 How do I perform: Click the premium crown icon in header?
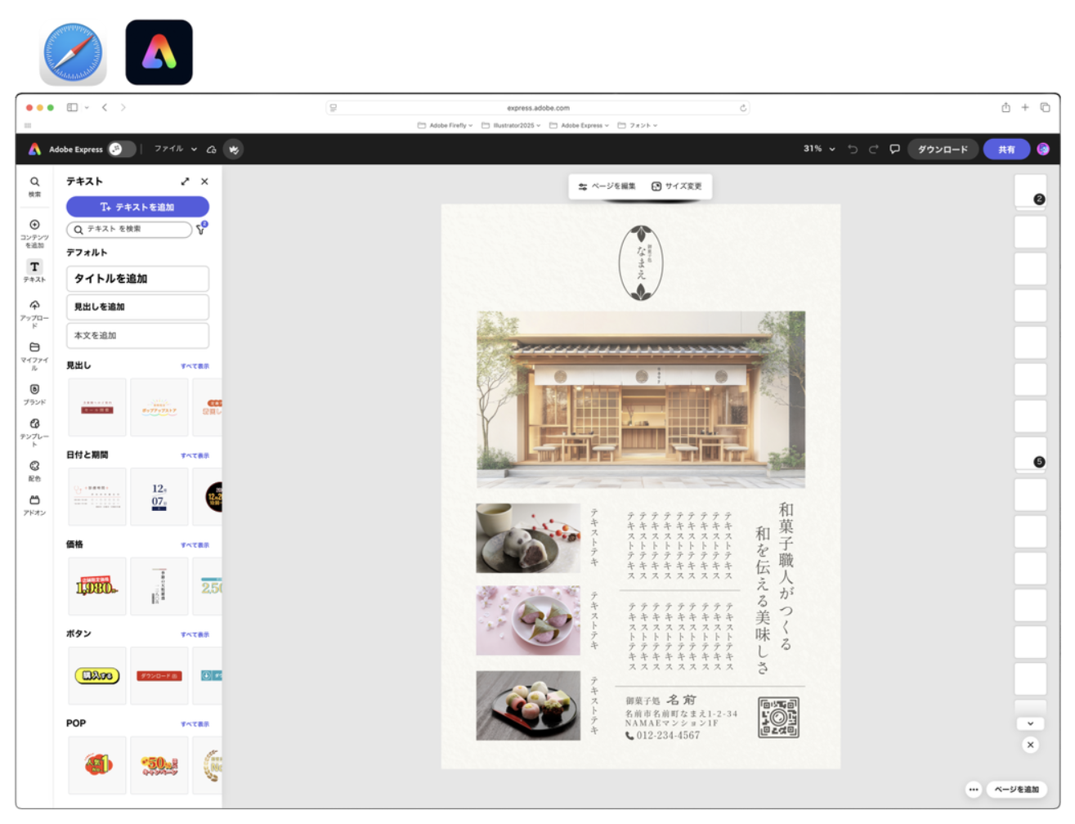click(x=234, y=150)
